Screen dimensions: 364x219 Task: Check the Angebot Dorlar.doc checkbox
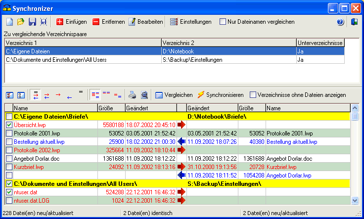point(9,159)
